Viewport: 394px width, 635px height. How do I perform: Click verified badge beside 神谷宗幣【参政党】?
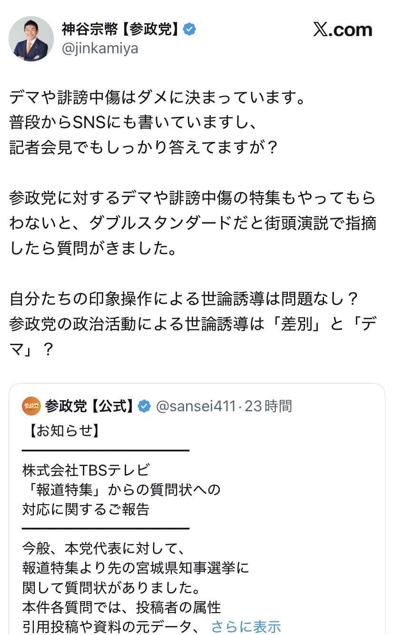[x=190, y=30]
